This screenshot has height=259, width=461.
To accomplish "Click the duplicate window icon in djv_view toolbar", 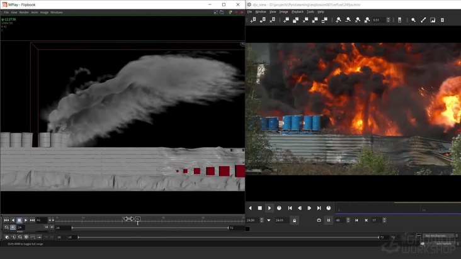I will point(263,20).
